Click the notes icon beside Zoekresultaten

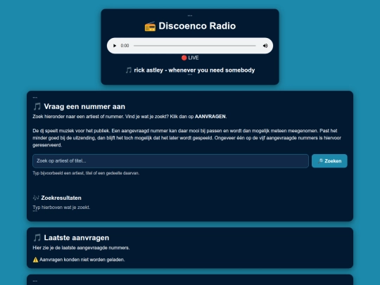coord(36,198)
